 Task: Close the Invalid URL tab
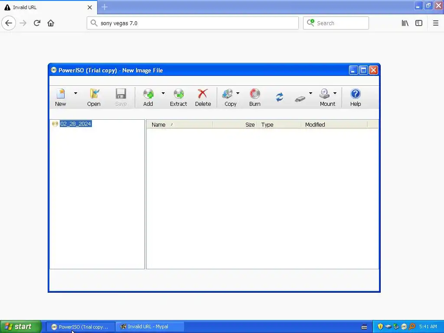tap(90, 7)
